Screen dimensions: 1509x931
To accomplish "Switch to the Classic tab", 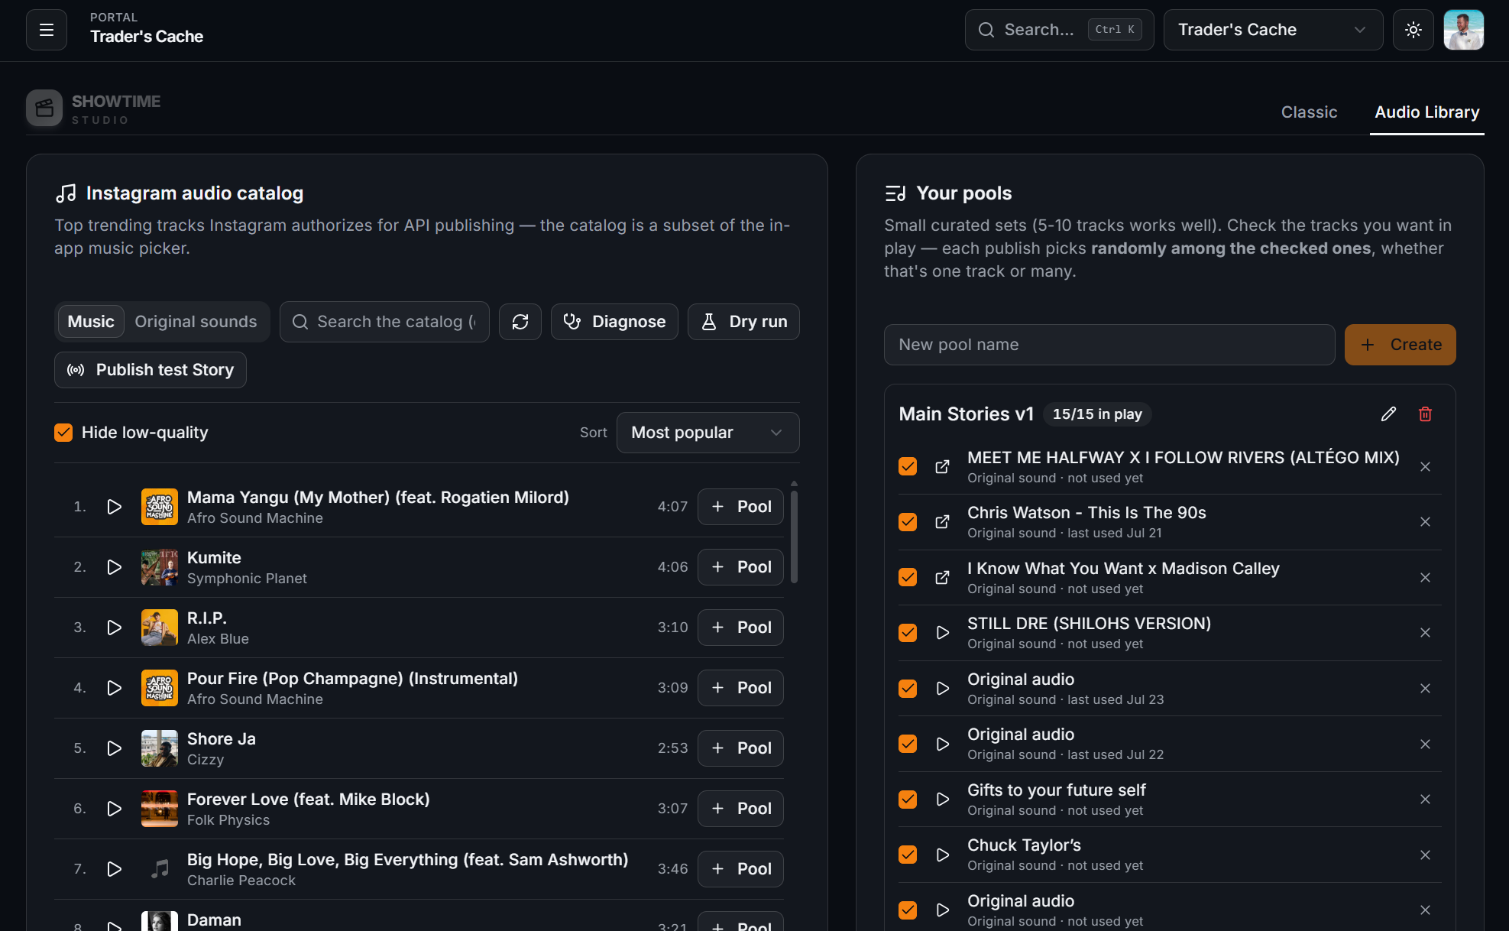I will coord(1309,112).
